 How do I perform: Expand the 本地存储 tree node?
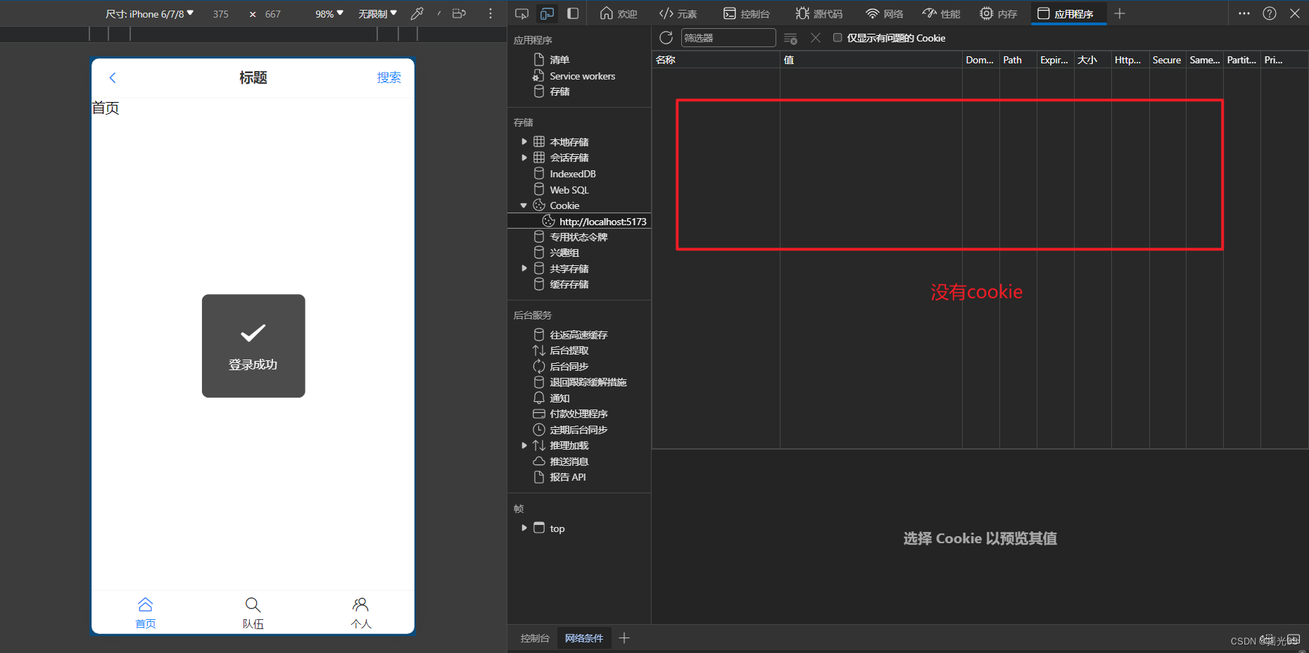[x=524, y=141]
